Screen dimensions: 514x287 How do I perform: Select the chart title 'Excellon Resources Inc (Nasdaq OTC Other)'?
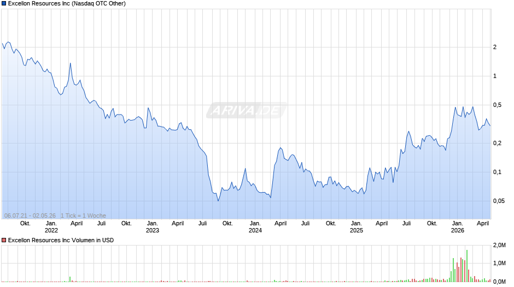coord(67,4)
